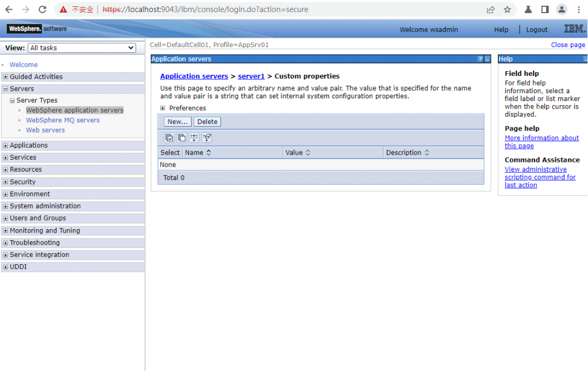This screenshot has width=588, height=371.
Task: Click the browser forward arrow
Action: click(25, 9)
